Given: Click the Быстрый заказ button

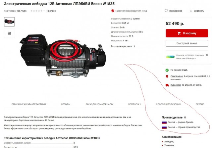Looking at the screenshot, I should (187, 43).
